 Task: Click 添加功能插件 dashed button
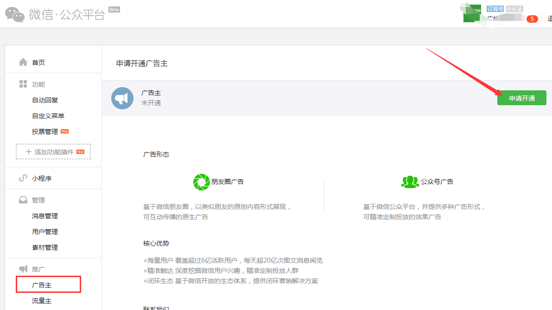tap(53, 152)
